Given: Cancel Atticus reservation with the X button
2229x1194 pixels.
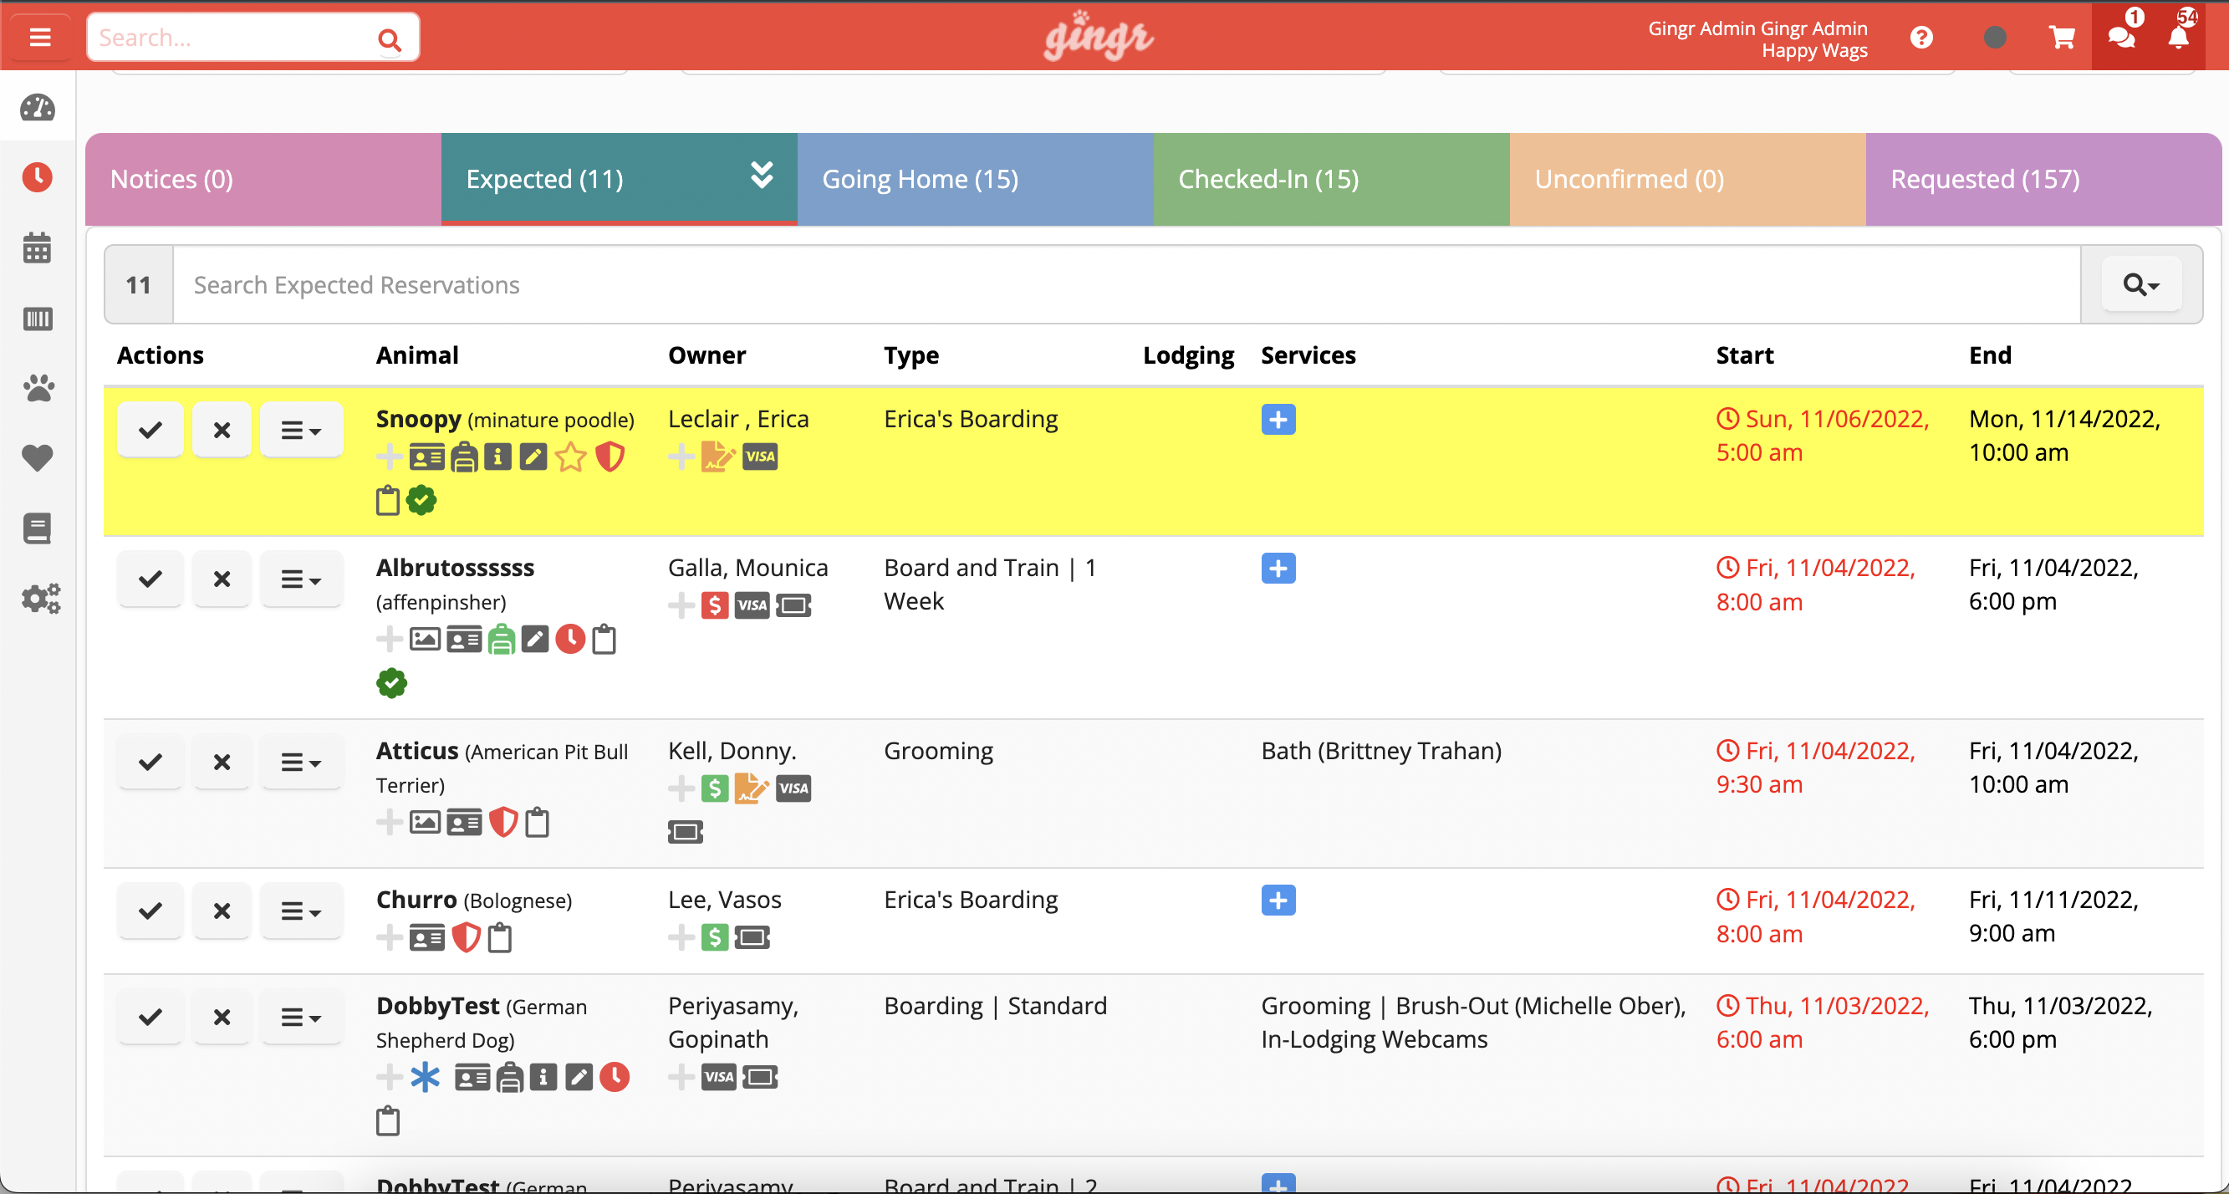Looking at the screenshot, I should coord(222,762).
